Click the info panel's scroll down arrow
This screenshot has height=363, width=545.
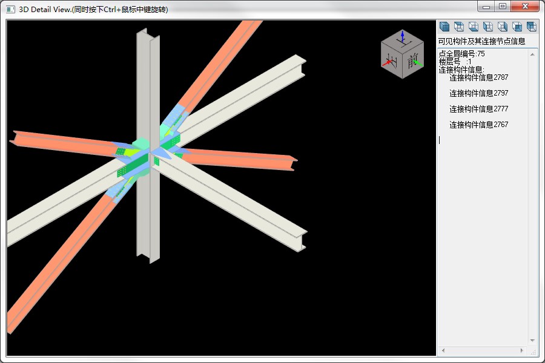pyautogui.click(x=532, y=341)
